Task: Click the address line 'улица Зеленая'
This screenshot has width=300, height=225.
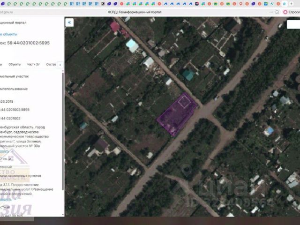Action: point(29,142)
